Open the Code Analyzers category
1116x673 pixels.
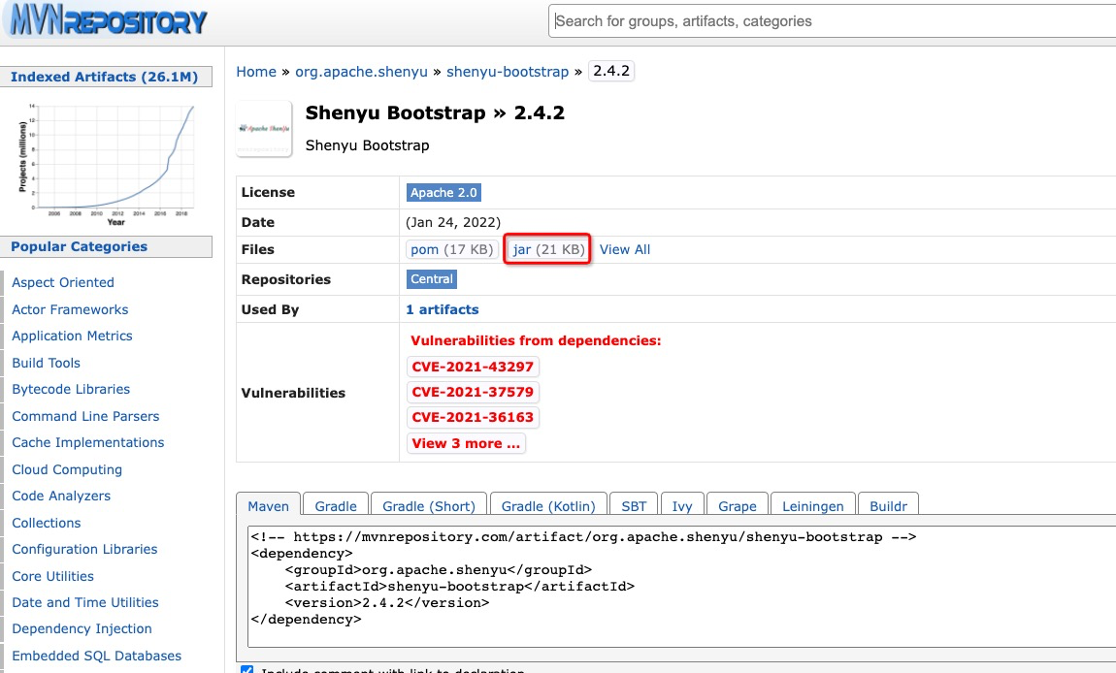61,496
